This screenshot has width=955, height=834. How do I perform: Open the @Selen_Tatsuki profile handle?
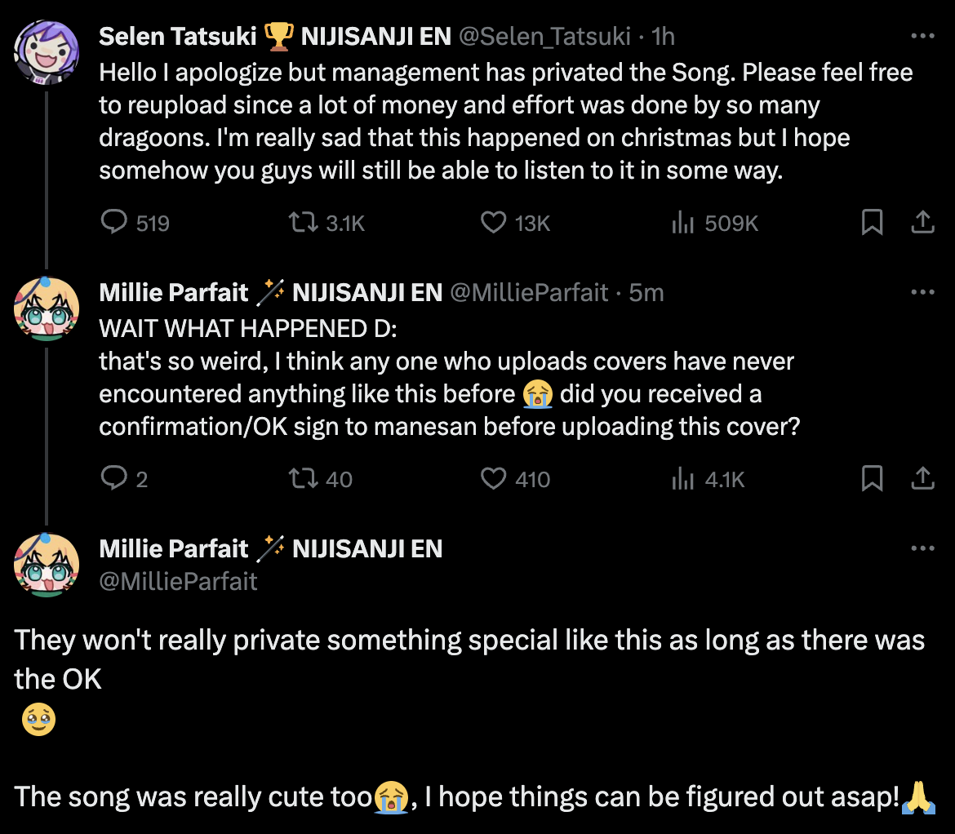(544, 37)
